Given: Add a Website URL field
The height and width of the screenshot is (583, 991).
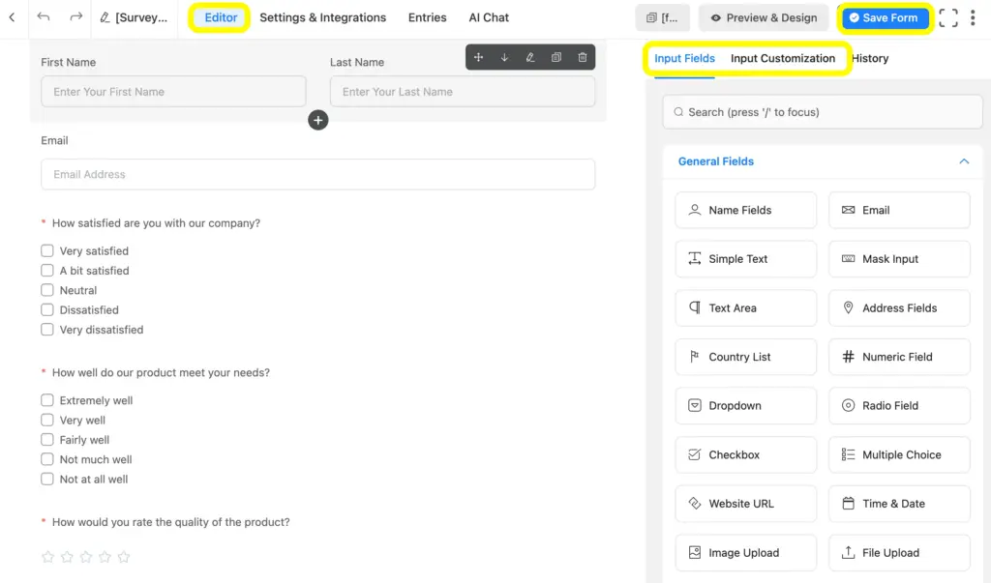Looking at the screenshot, I should click(746, 504).
